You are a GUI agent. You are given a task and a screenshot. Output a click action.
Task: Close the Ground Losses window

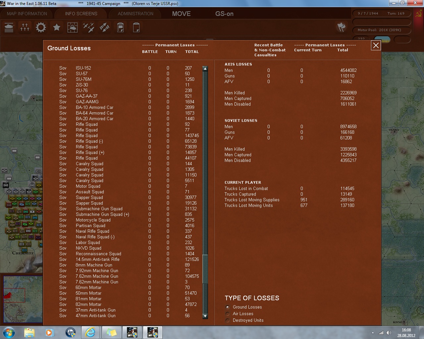376,45
